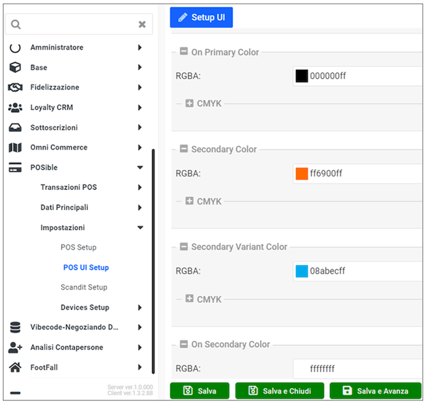Viewport: 426px width, 403px height.
Task: Click the FootFall home icon
Action: coord(16,367)
